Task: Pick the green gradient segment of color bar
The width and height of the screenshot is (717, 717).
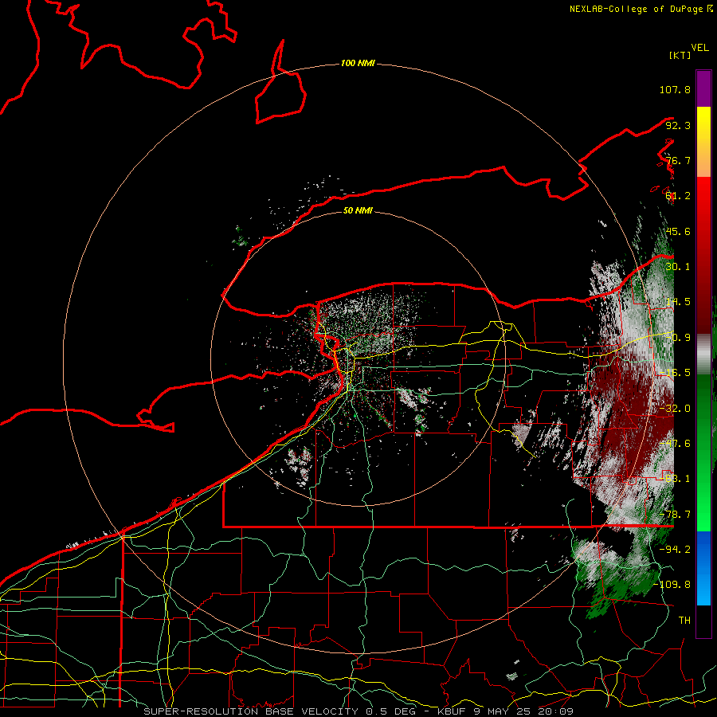Action: tap(703, 453)
